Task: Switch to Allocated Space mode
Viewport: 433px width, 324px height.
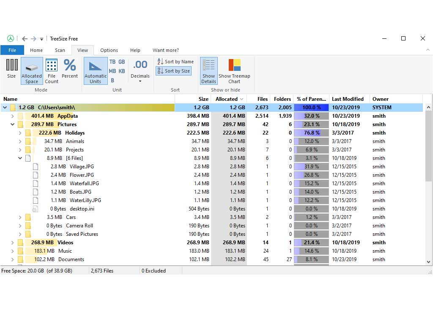Action: (x=32, y=70)
